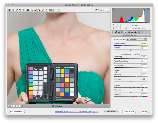Click the Schwarz slider handle

point(116,72)
